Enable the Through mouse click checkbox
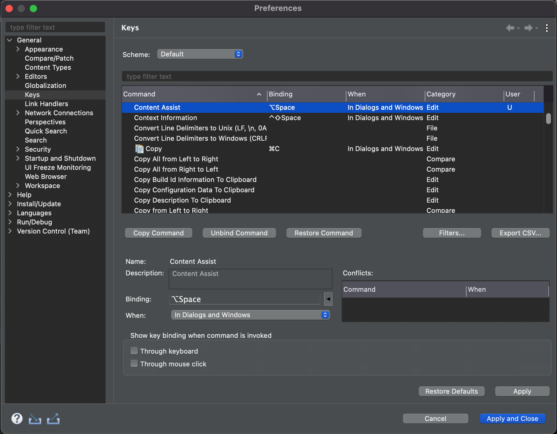The width and height of the screenshot is (557, 434). tap(134, 364)
